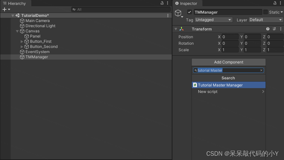Image resolution: width=284 pixels, height=160 pixels.
Task: Click the Rotation Y value field
Action: pos(252,43)
